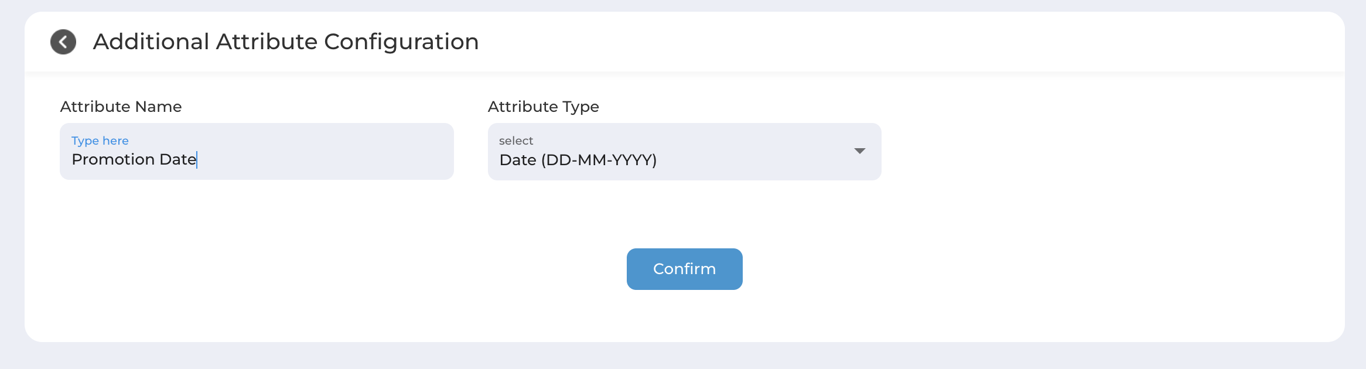Open the Attribute Type select box
The image size is (1366, 369).
pyautogui.click(x=684, y=152)
